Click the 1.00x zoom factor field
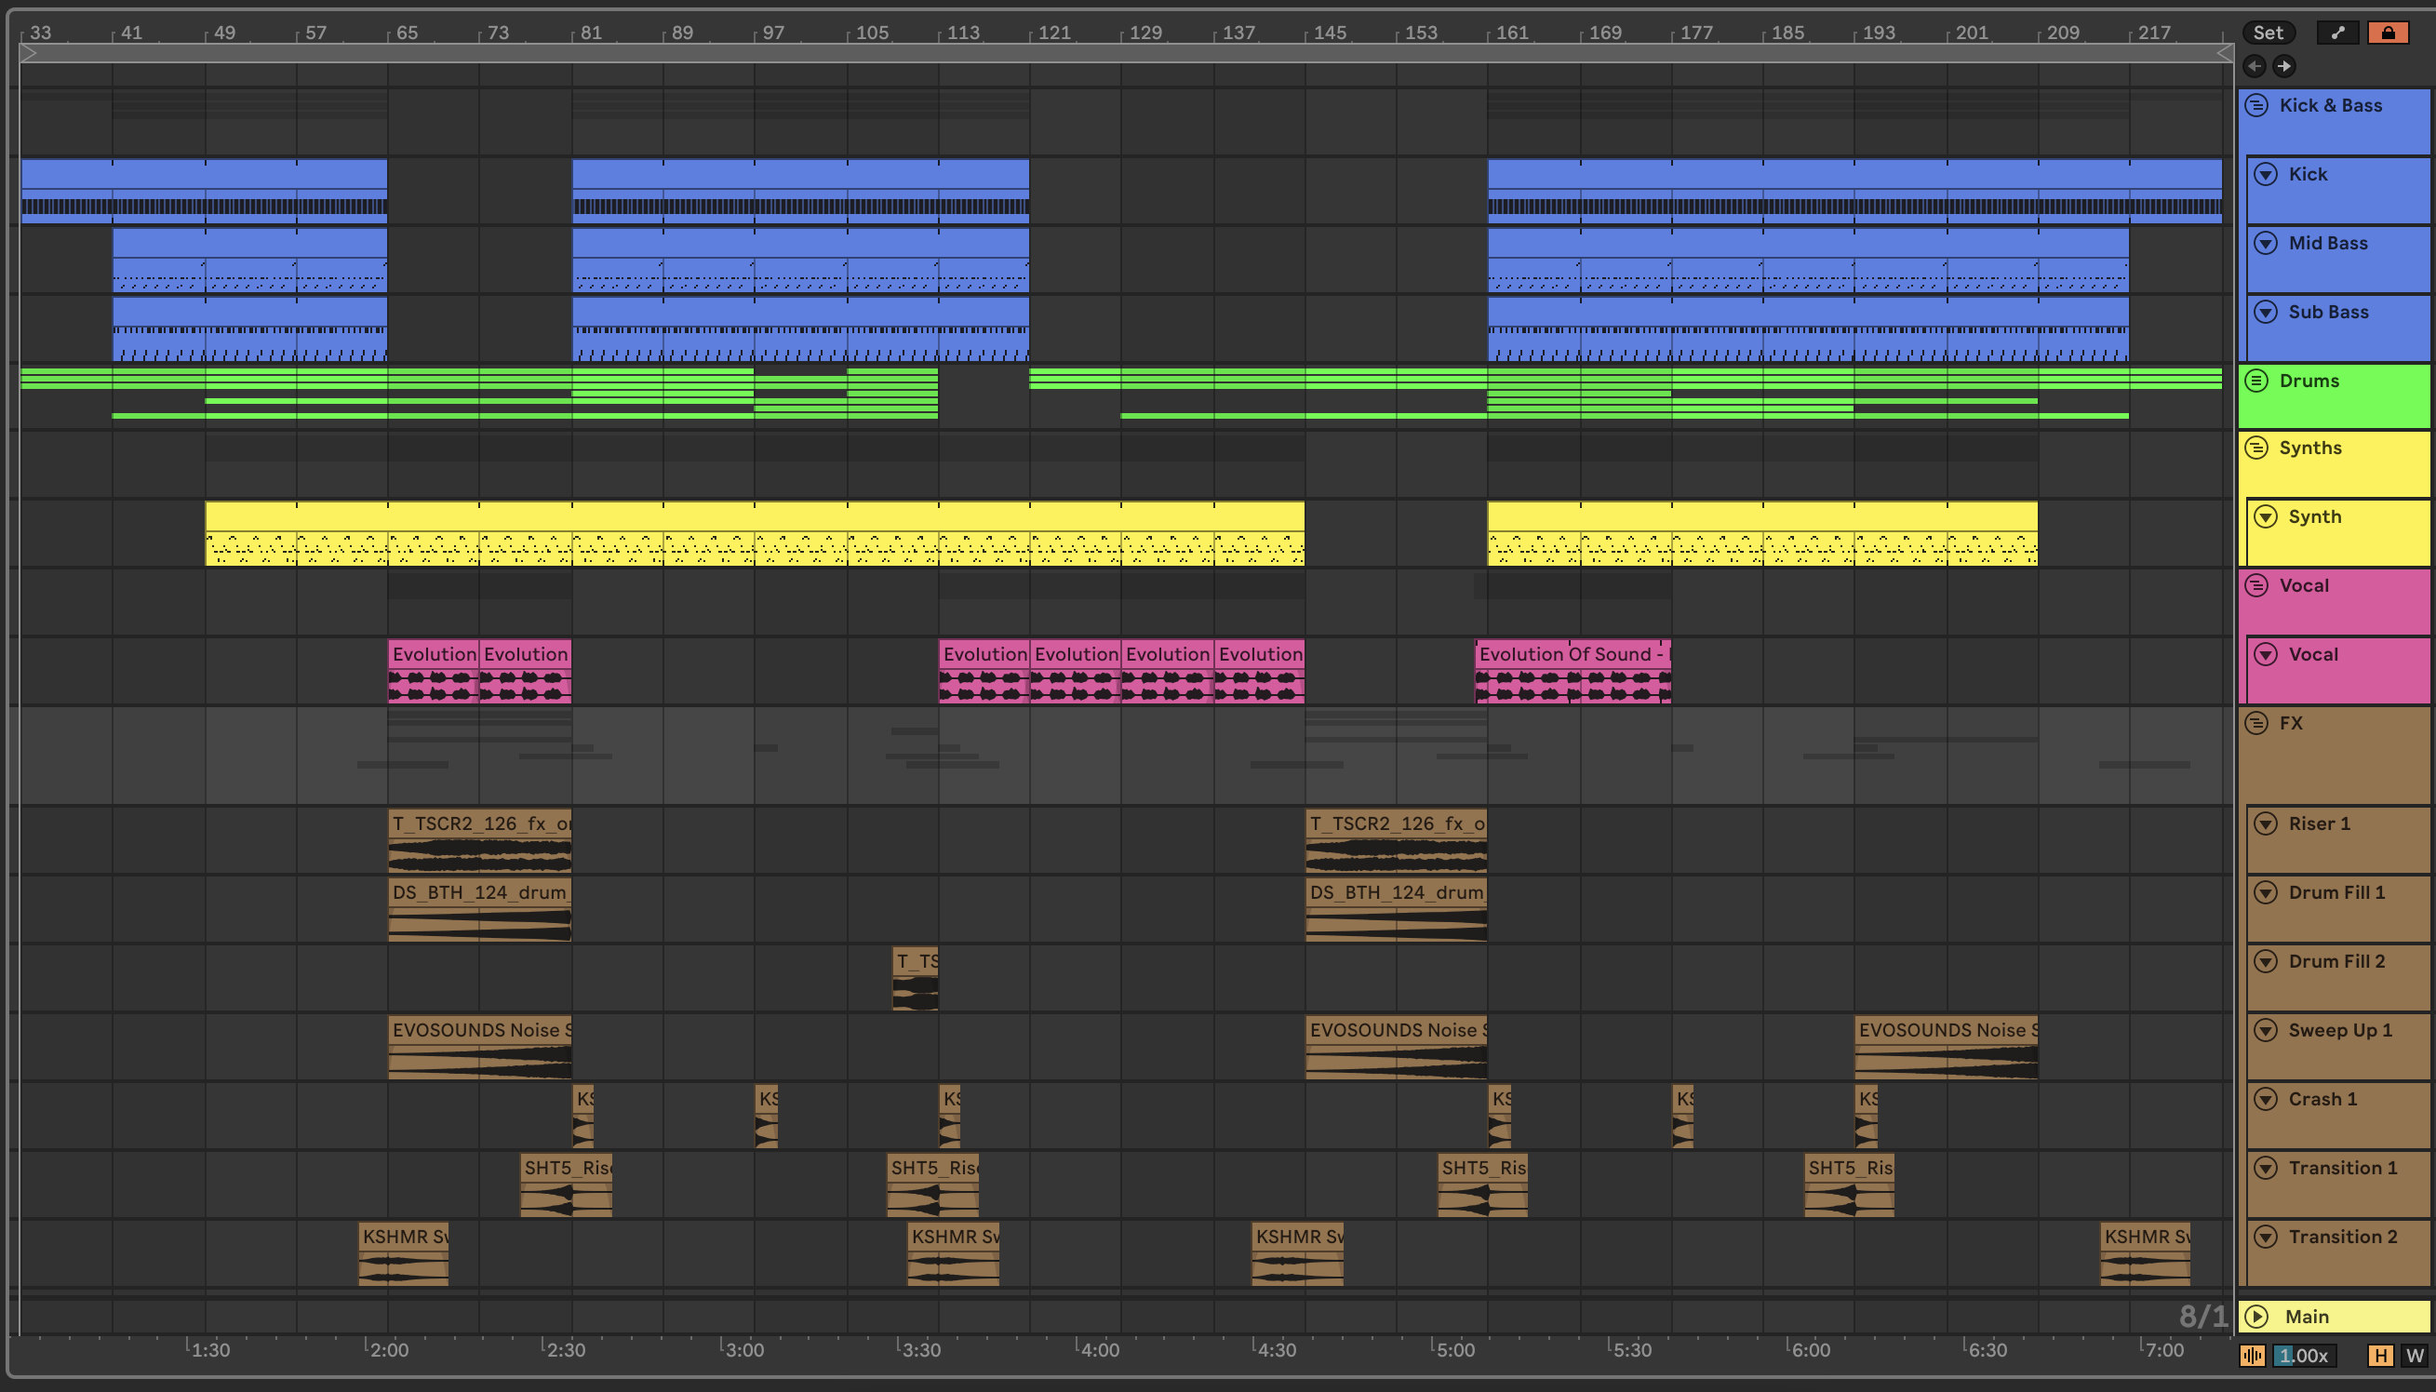Viewport: 2436px width, 1392px height. (x=2304, y=1355)
